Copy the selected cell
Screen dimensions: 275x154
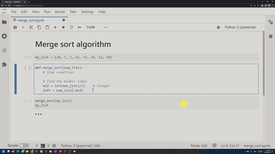coord(39,27)
